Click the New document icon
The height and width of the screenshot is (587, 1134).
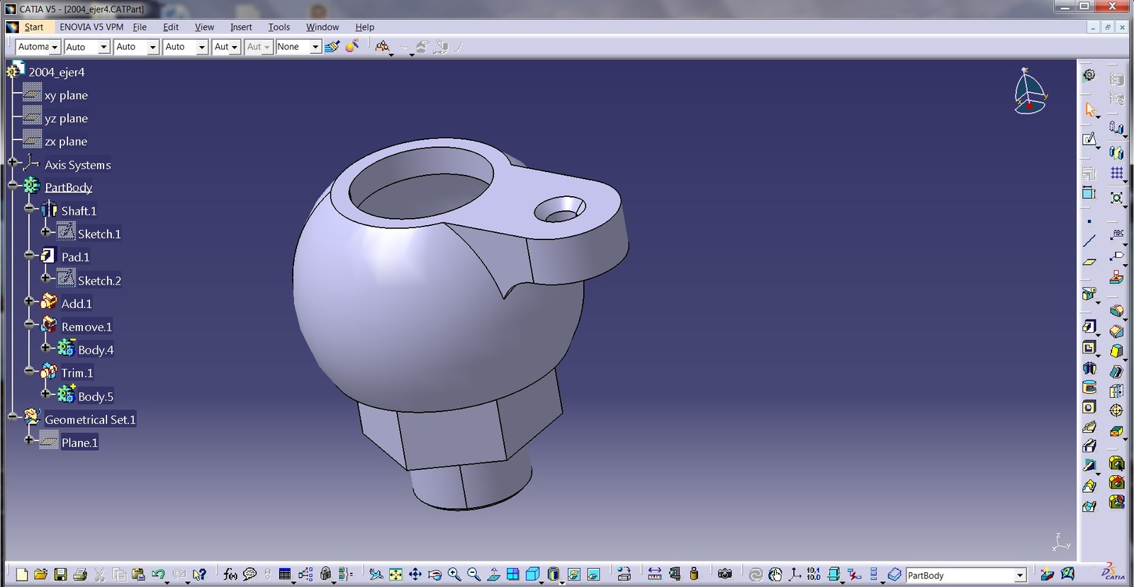(21, 574)
